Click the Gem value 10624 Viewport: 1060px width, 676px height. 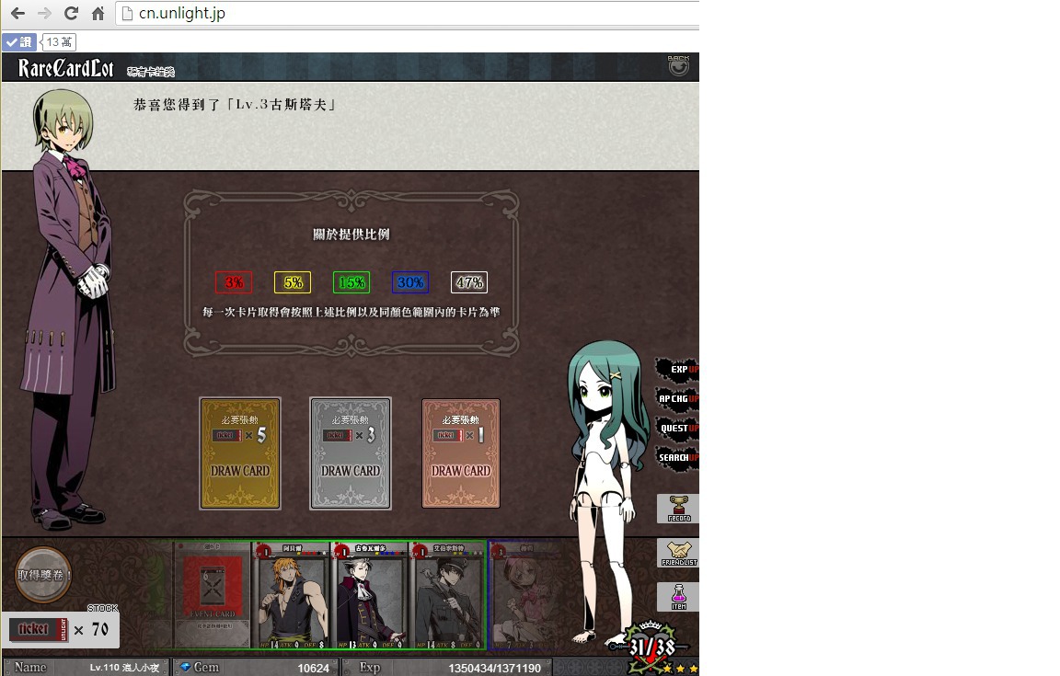click(313, 668)
